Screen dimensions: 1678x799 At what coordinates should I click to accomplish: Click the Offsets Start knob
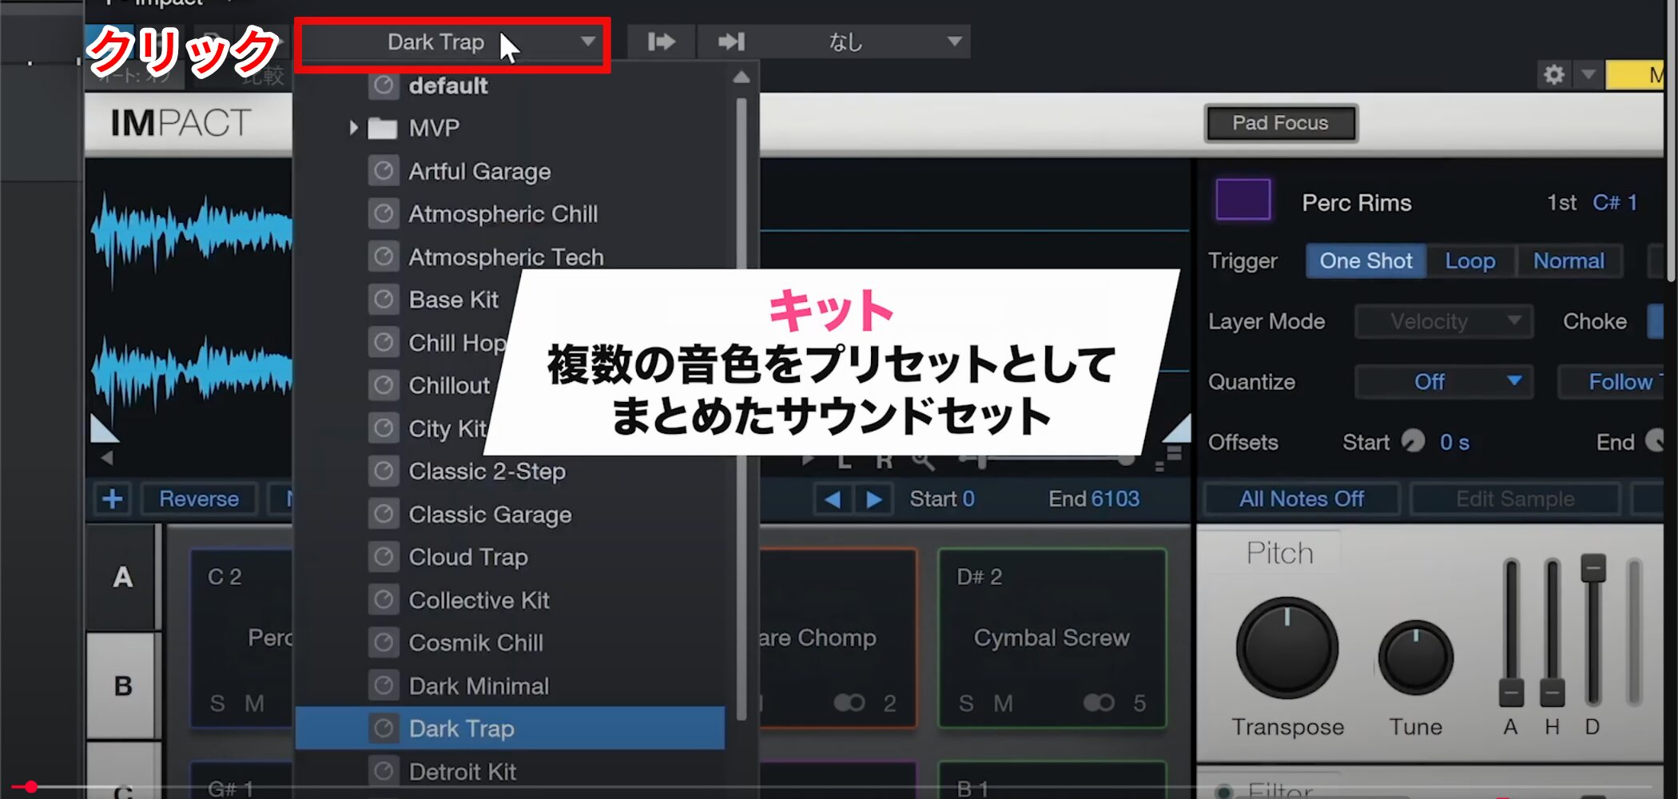[1413, 441]
